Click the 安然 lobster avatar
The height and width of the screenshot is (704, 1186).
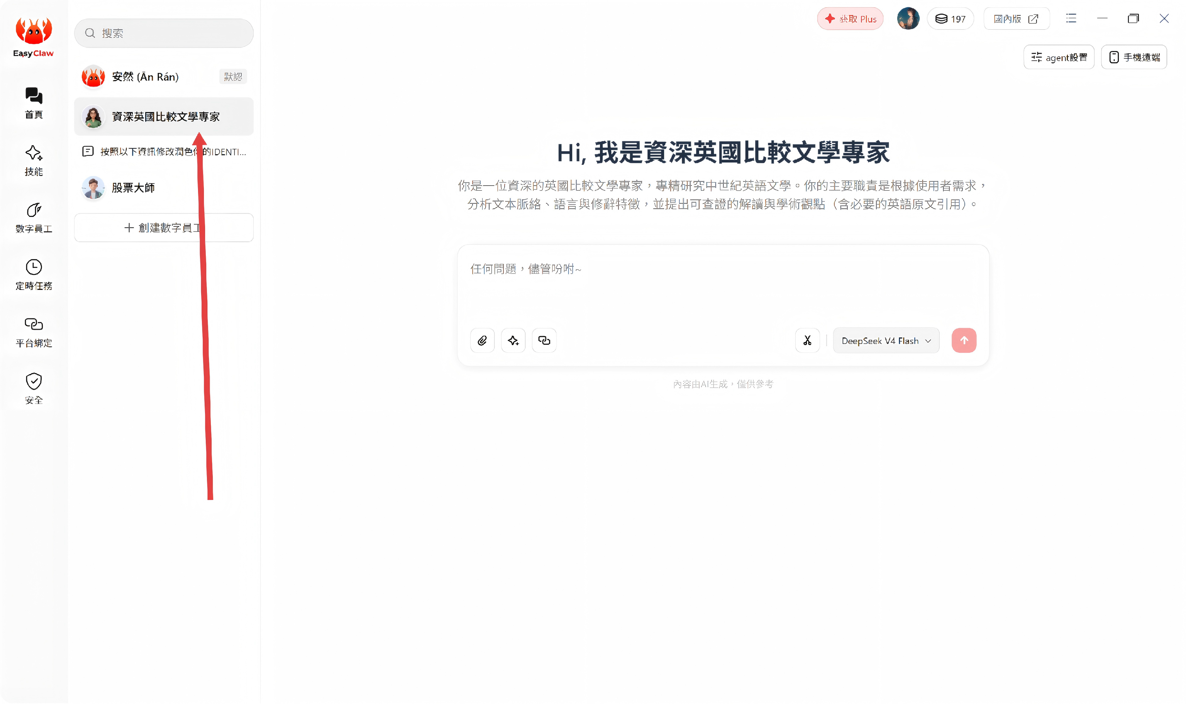[93, 77]
